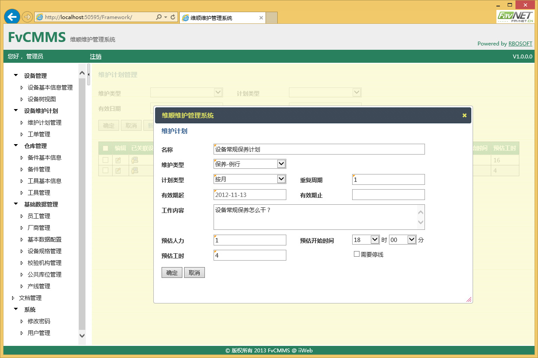Expand the 文档管理 tree group
The width and height of the screenshot is (538, 358).
pos(13,298)
